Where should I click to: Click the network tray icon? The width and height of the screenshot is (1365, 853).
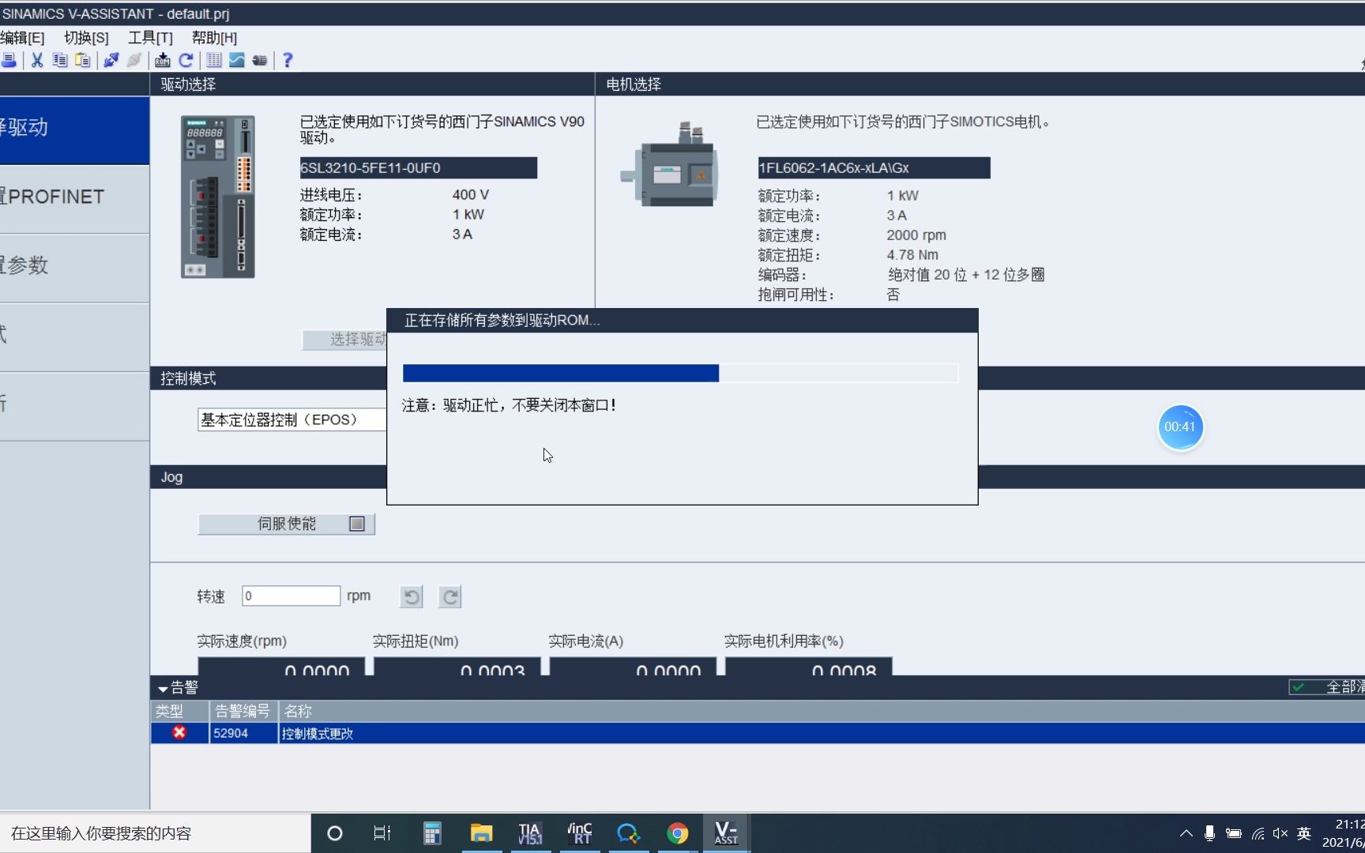coord(1258,833)
